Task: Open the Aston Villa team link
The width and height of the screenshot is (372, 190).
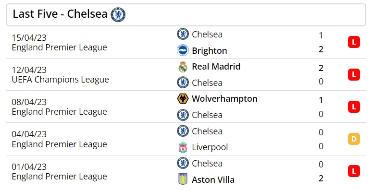Action: tap(213, 179)
